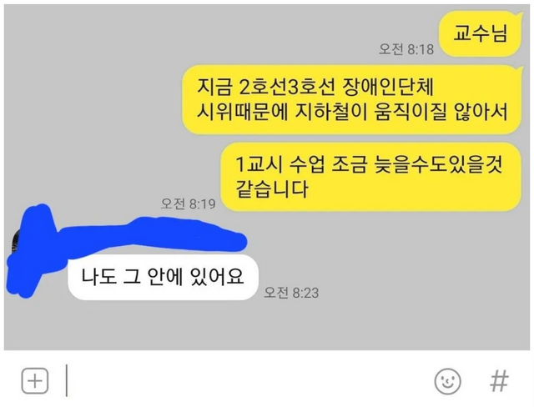This screenshot has height=417, width=534.
Task: Click the text 시위때문에 지하철이 움직이질 않아서
Action: tap(352, 111)
